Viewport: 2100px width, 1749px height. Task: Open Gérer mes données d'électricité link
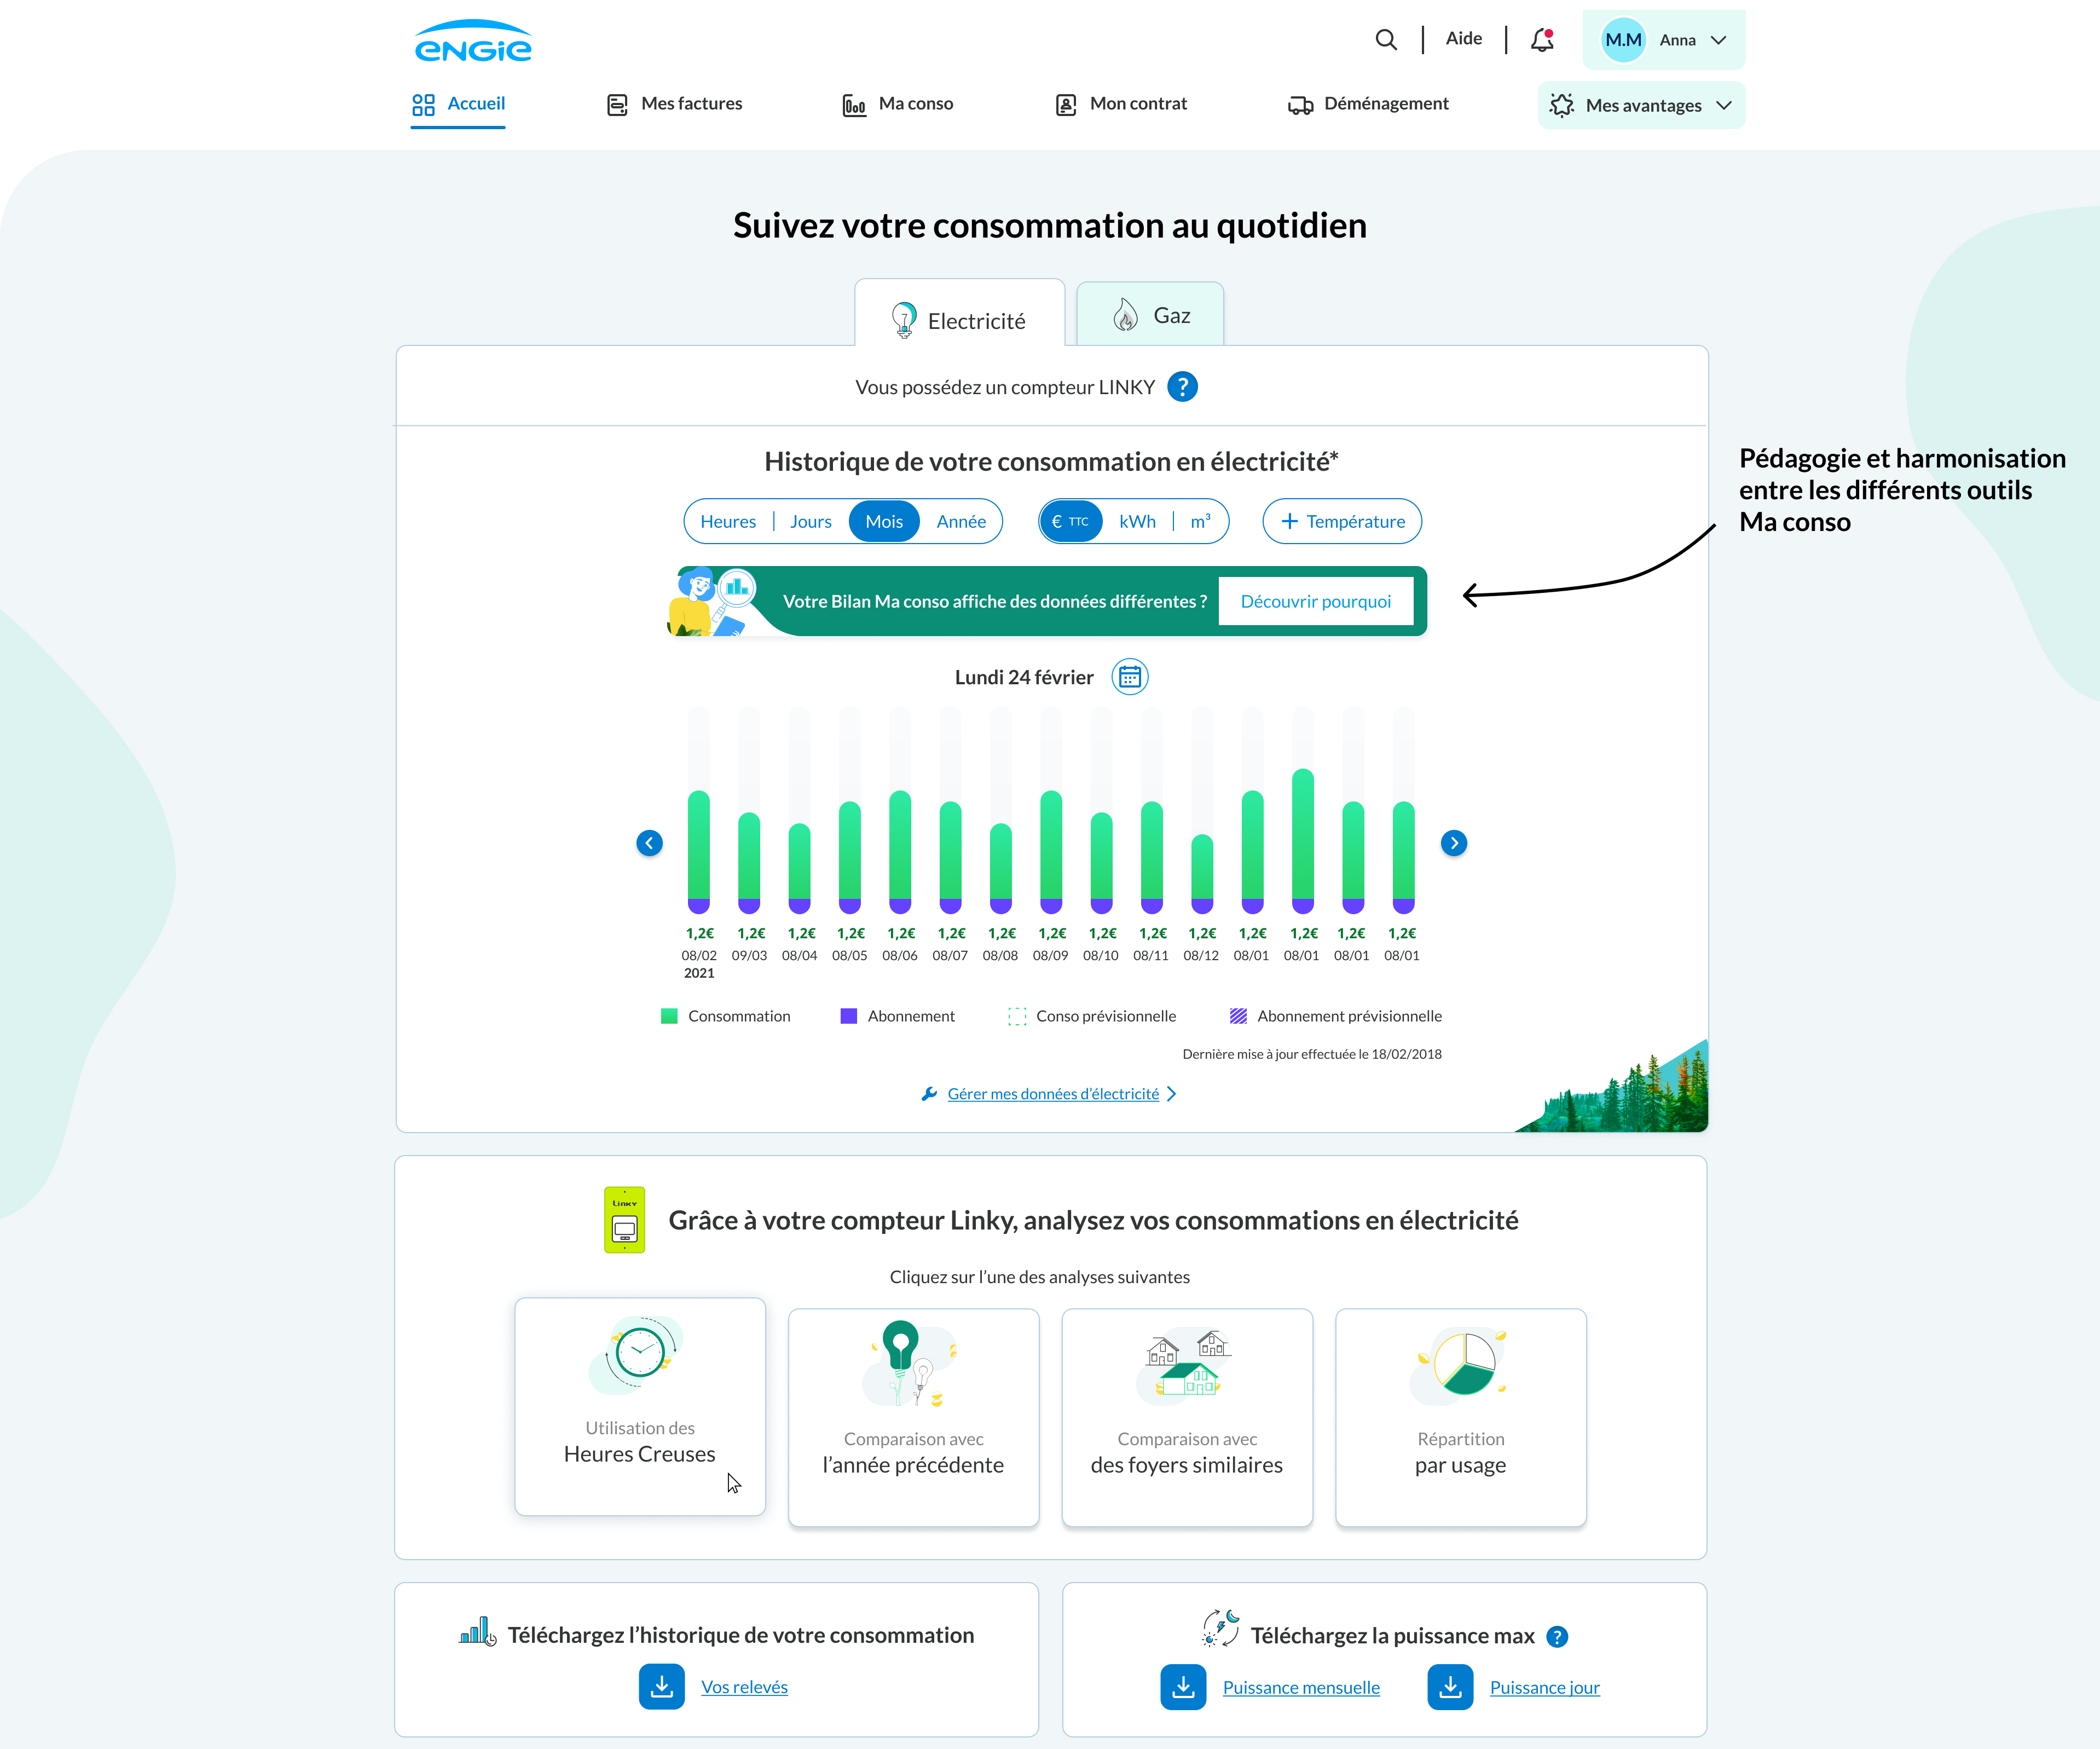point(1052,1094)
